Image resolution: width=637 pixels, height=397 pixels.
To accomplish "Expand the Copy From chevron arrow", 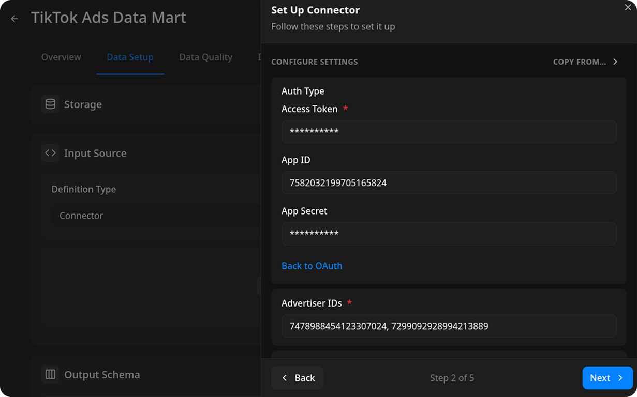I will (615, 62).
